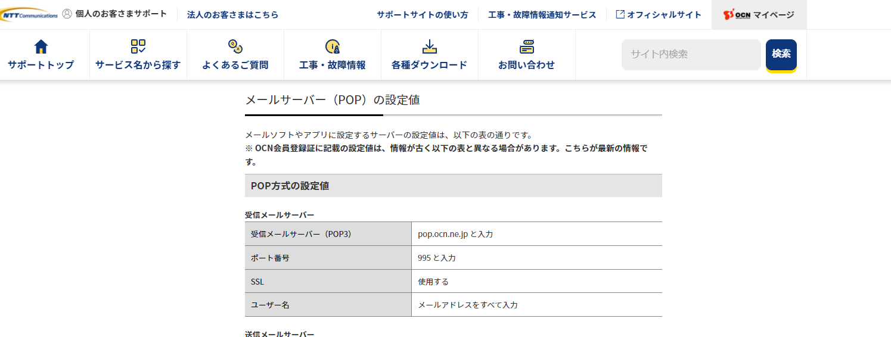This screenshot has width=891, height=337.
Task: Click the person icon beside 個人のお客さまサポート
Action: coord(67,14)
